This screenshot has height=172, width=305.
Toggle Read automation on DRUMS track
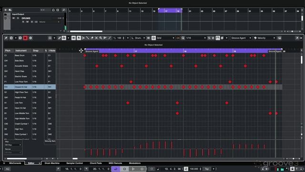click(23, 22)
